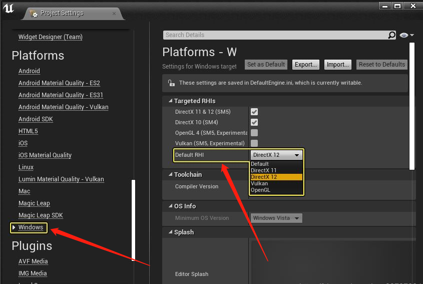The image size is (423, 284).
Task: Click Set as Default button
Action: pos(266,65)
